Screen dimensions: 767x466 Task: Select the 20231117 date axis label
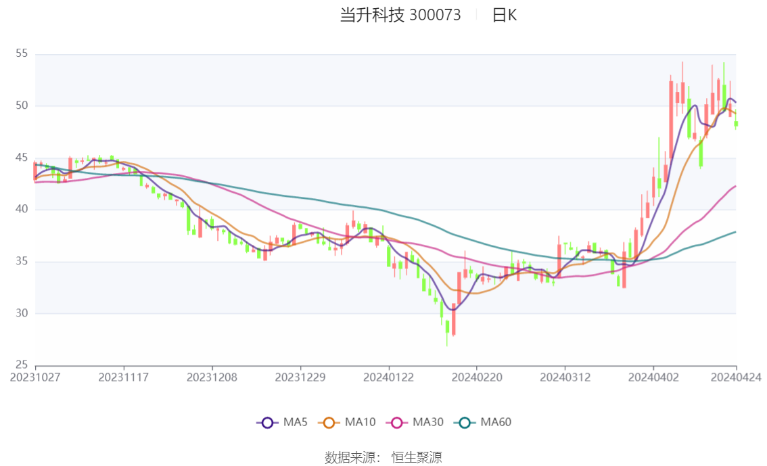pos(123,377)
